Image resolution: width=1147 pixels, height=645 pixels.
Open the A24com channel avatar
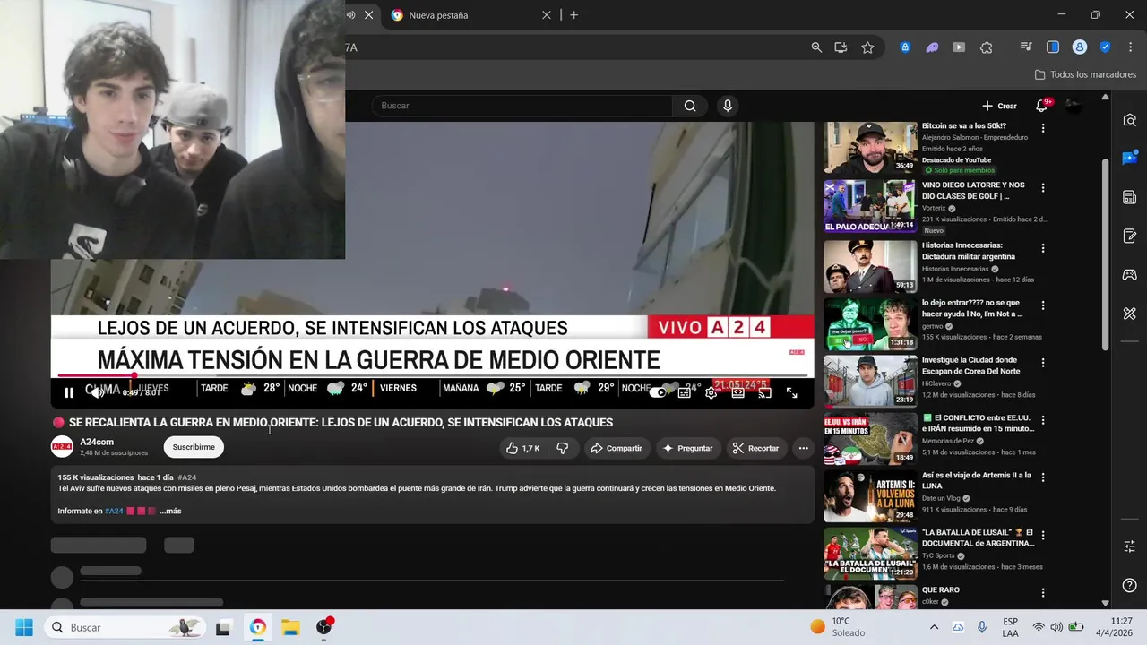click(62, 447)
